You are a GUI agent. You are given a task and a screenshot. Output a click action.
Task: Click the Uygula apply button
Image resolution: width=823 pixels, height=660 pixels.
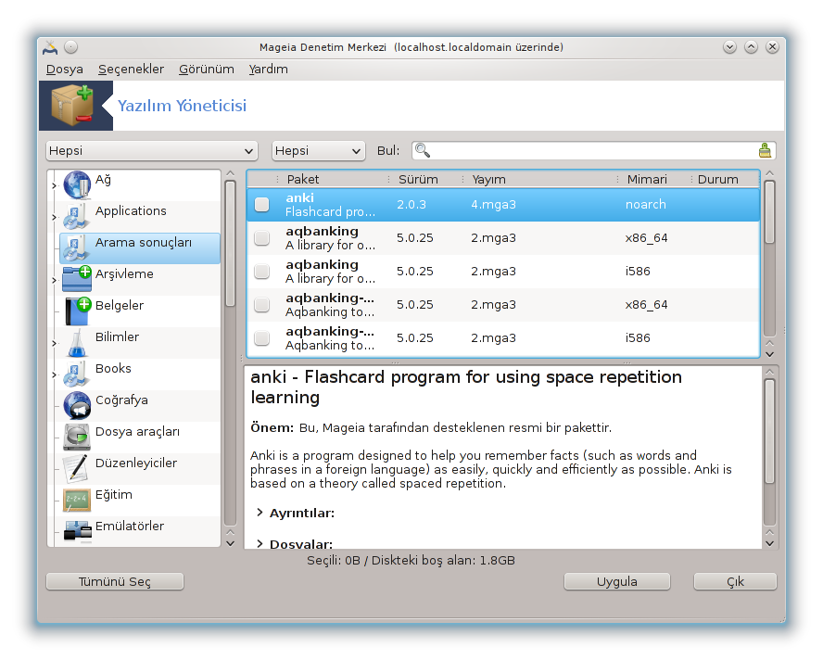click(x=616, y=582)
